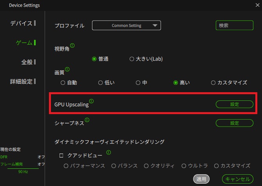Enable the クアッドビュー checkbox

(61, 155)
